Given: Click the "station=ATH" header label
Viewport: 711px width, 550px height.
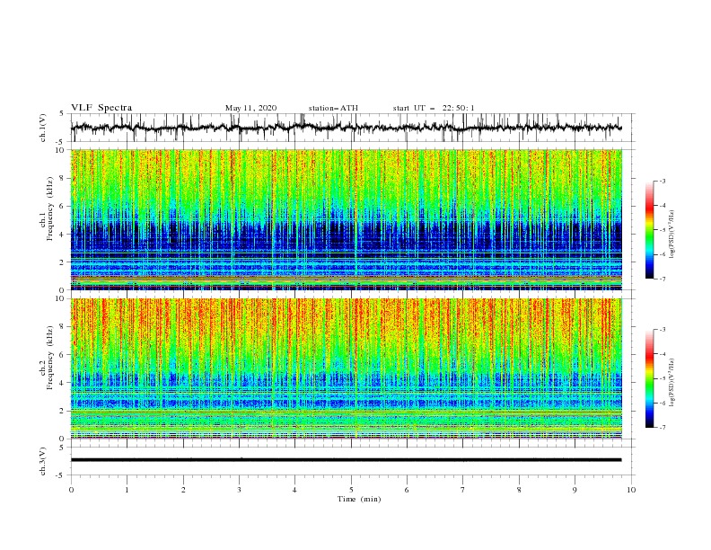Looking at the screenshot, I should pos(333,108).
